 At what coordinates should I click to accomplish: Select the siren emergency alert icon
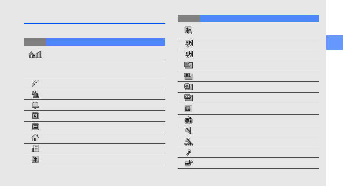pyautogui.click(x=35, y=94)
